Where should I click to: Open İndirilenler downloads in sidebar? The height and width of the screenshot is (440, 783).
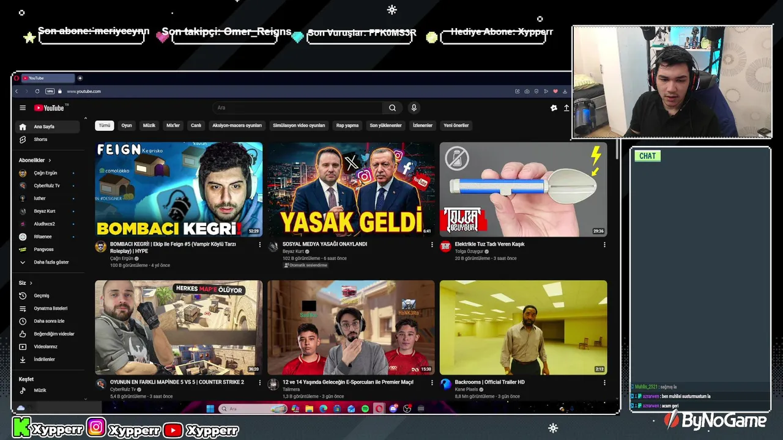[x=47, y=360]
